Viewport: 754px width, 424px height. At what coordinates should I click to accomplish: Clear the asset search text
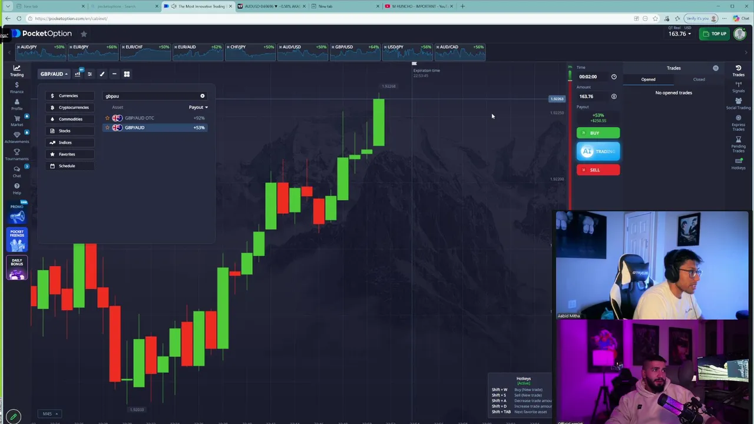(202, 96)
